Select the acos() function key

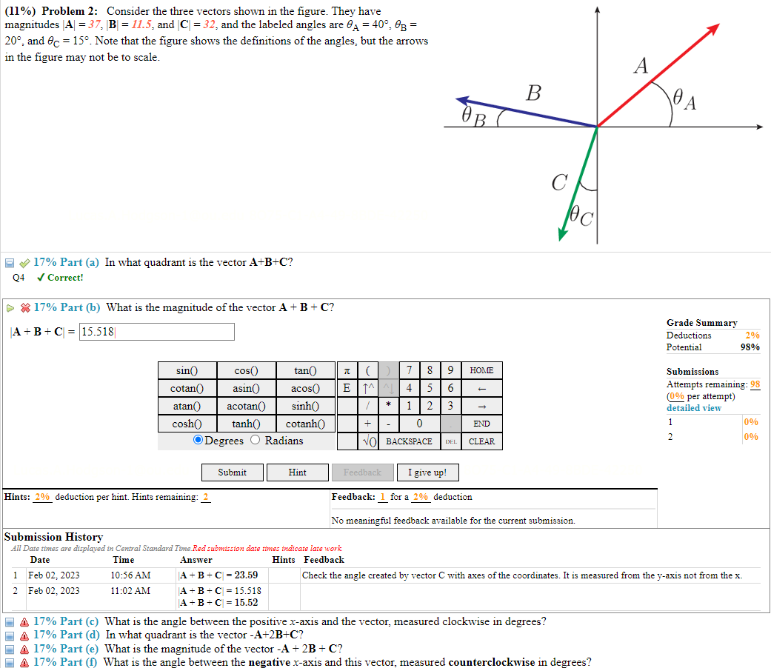(x=306, y=387)
